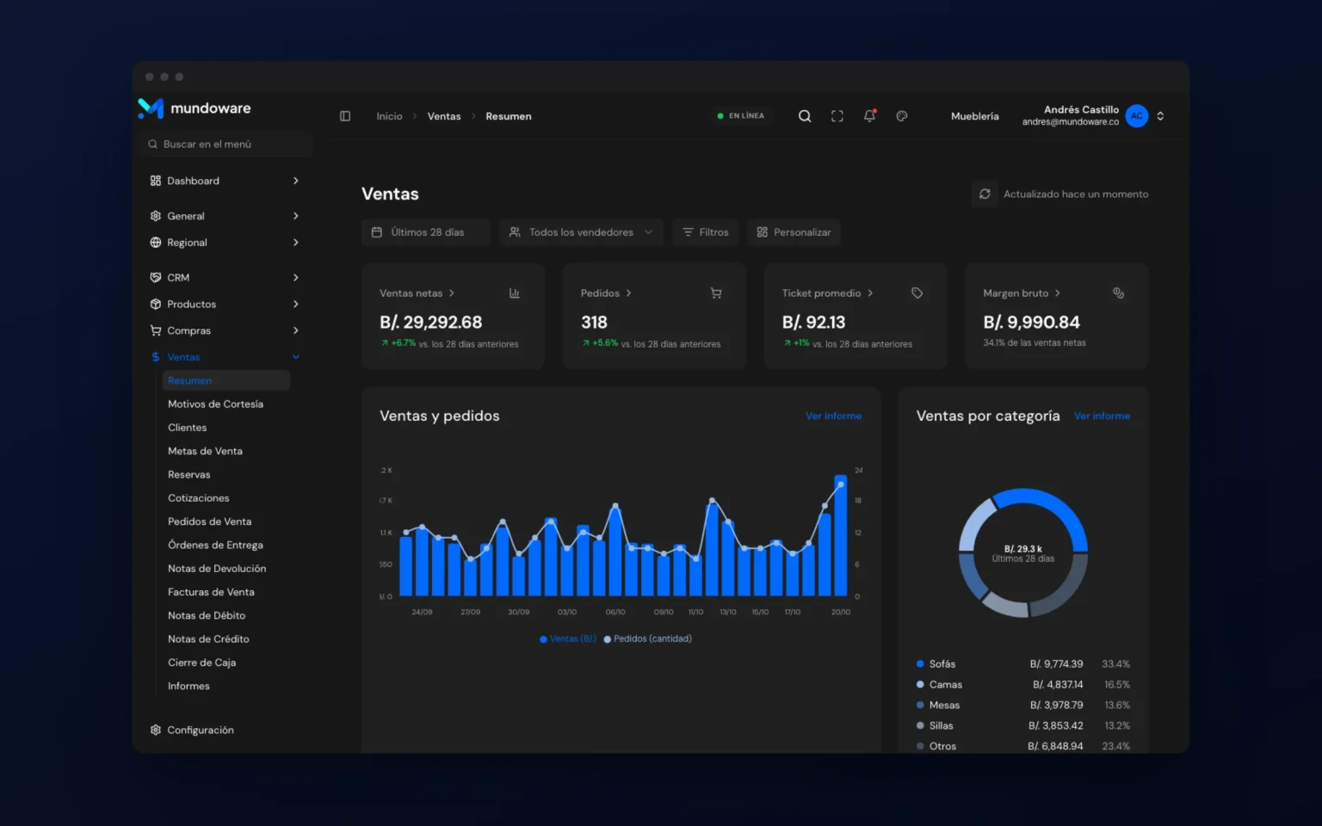Toggle the Pedidos (cantidad) legend series

point(648,638)
